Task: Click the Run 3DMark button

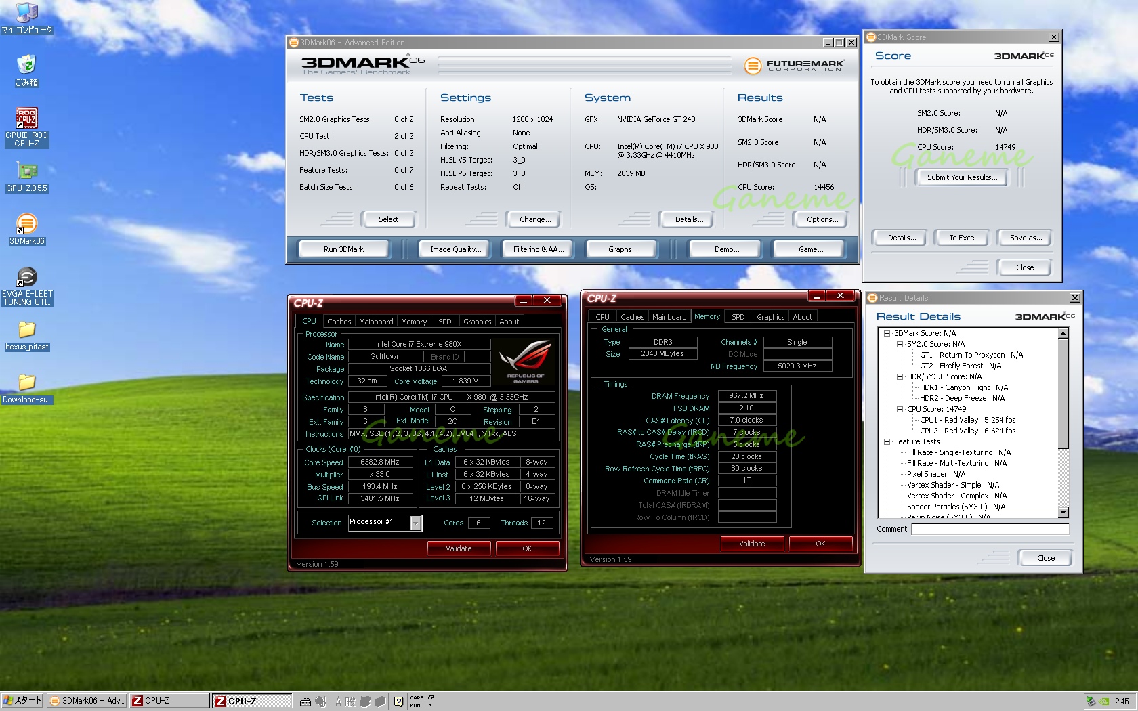Action: click(343, 249)
